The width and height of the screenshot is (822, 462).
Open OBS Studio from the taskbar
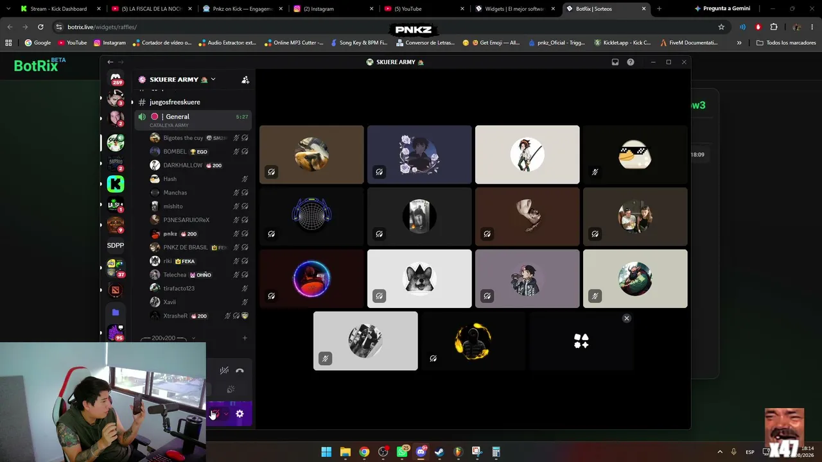[x=383, y=452]
